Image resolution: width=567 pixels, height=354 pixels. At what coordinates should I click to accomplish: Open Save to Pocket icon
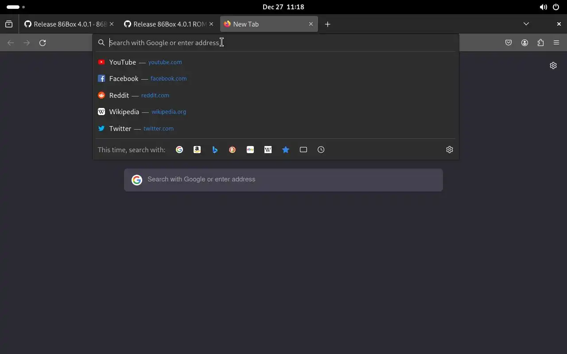point(509,42)
